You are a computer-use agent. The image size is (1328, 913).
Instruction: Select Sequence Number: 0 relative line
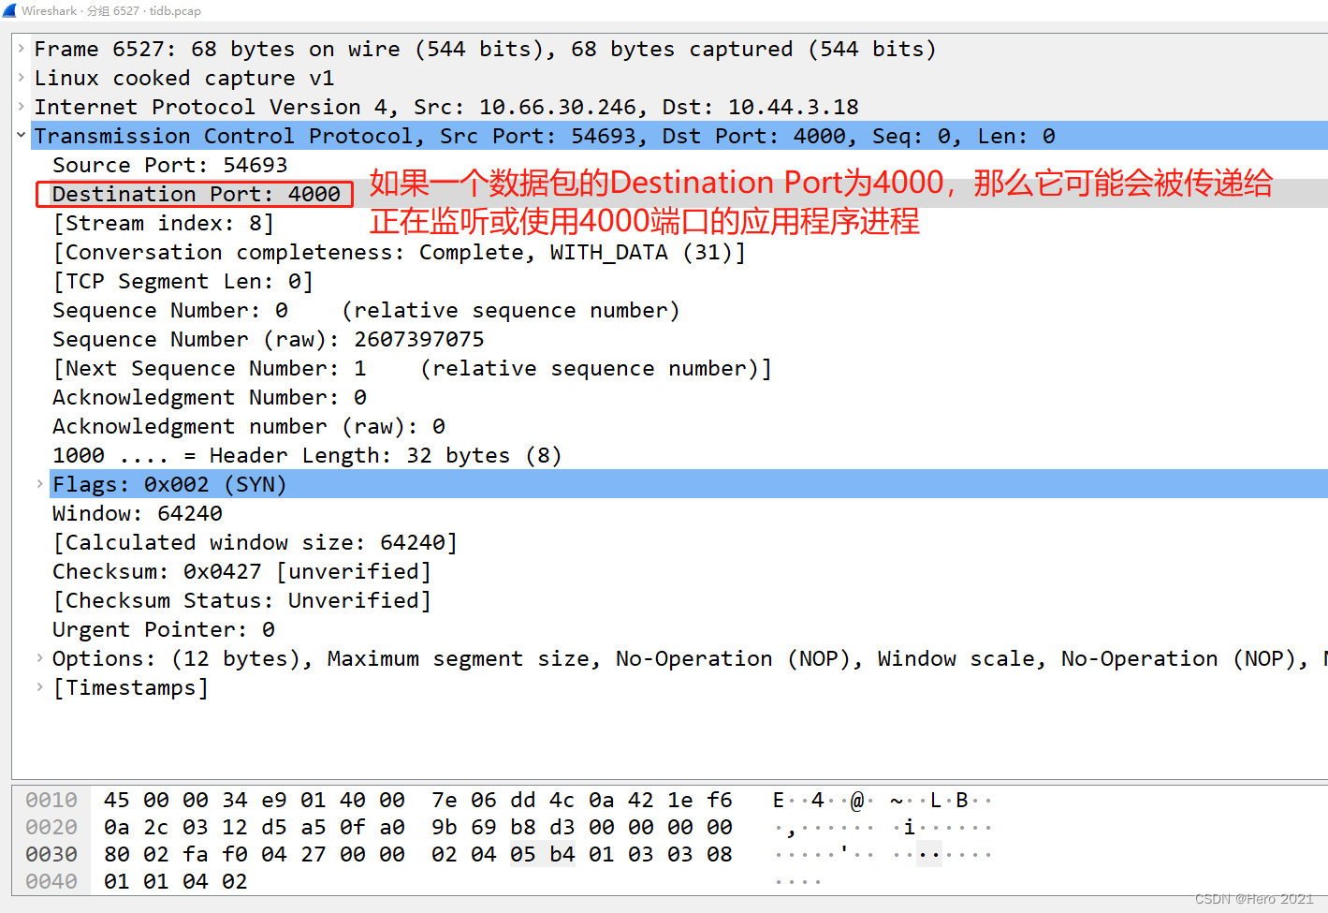click(366, 310)
